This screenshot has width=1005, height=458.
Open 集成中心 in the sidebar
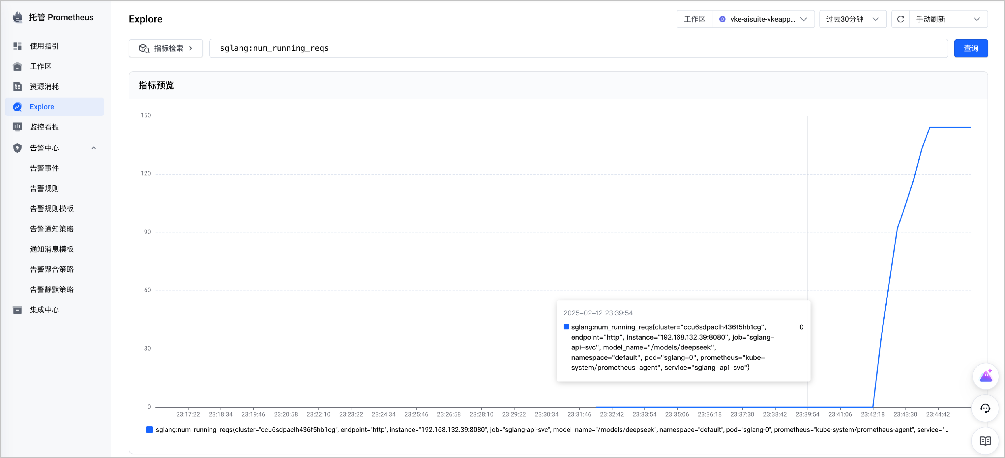click(55, 309)
